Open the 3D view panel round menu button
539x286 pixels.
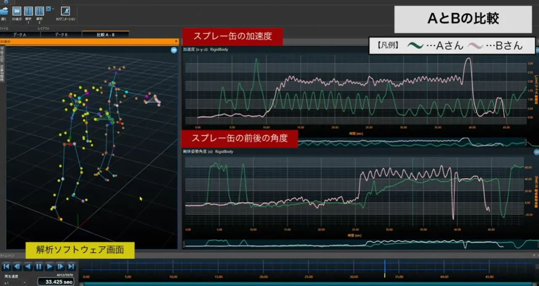coord(173,50)
